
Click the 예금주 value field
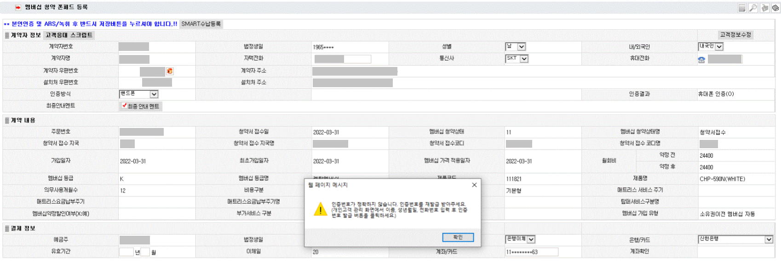coord(135,240)
